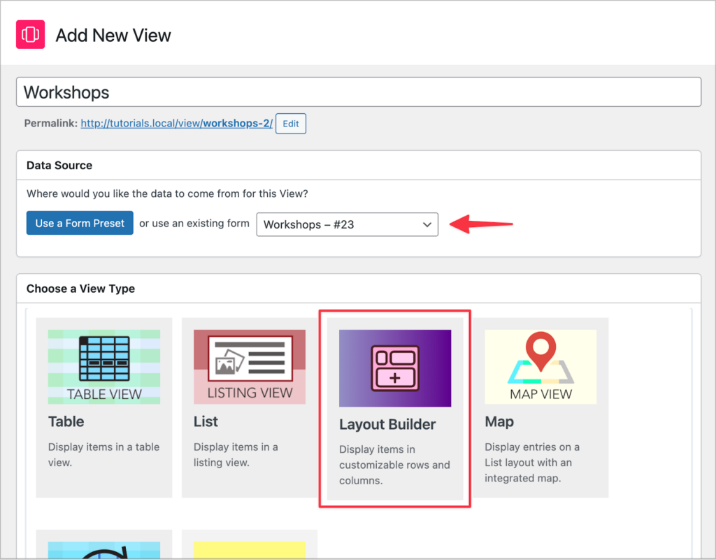Screen dimensions: 716x559
Task: Open the existing form dropdown showing Workshops – #23
Action: pos(347,224)
